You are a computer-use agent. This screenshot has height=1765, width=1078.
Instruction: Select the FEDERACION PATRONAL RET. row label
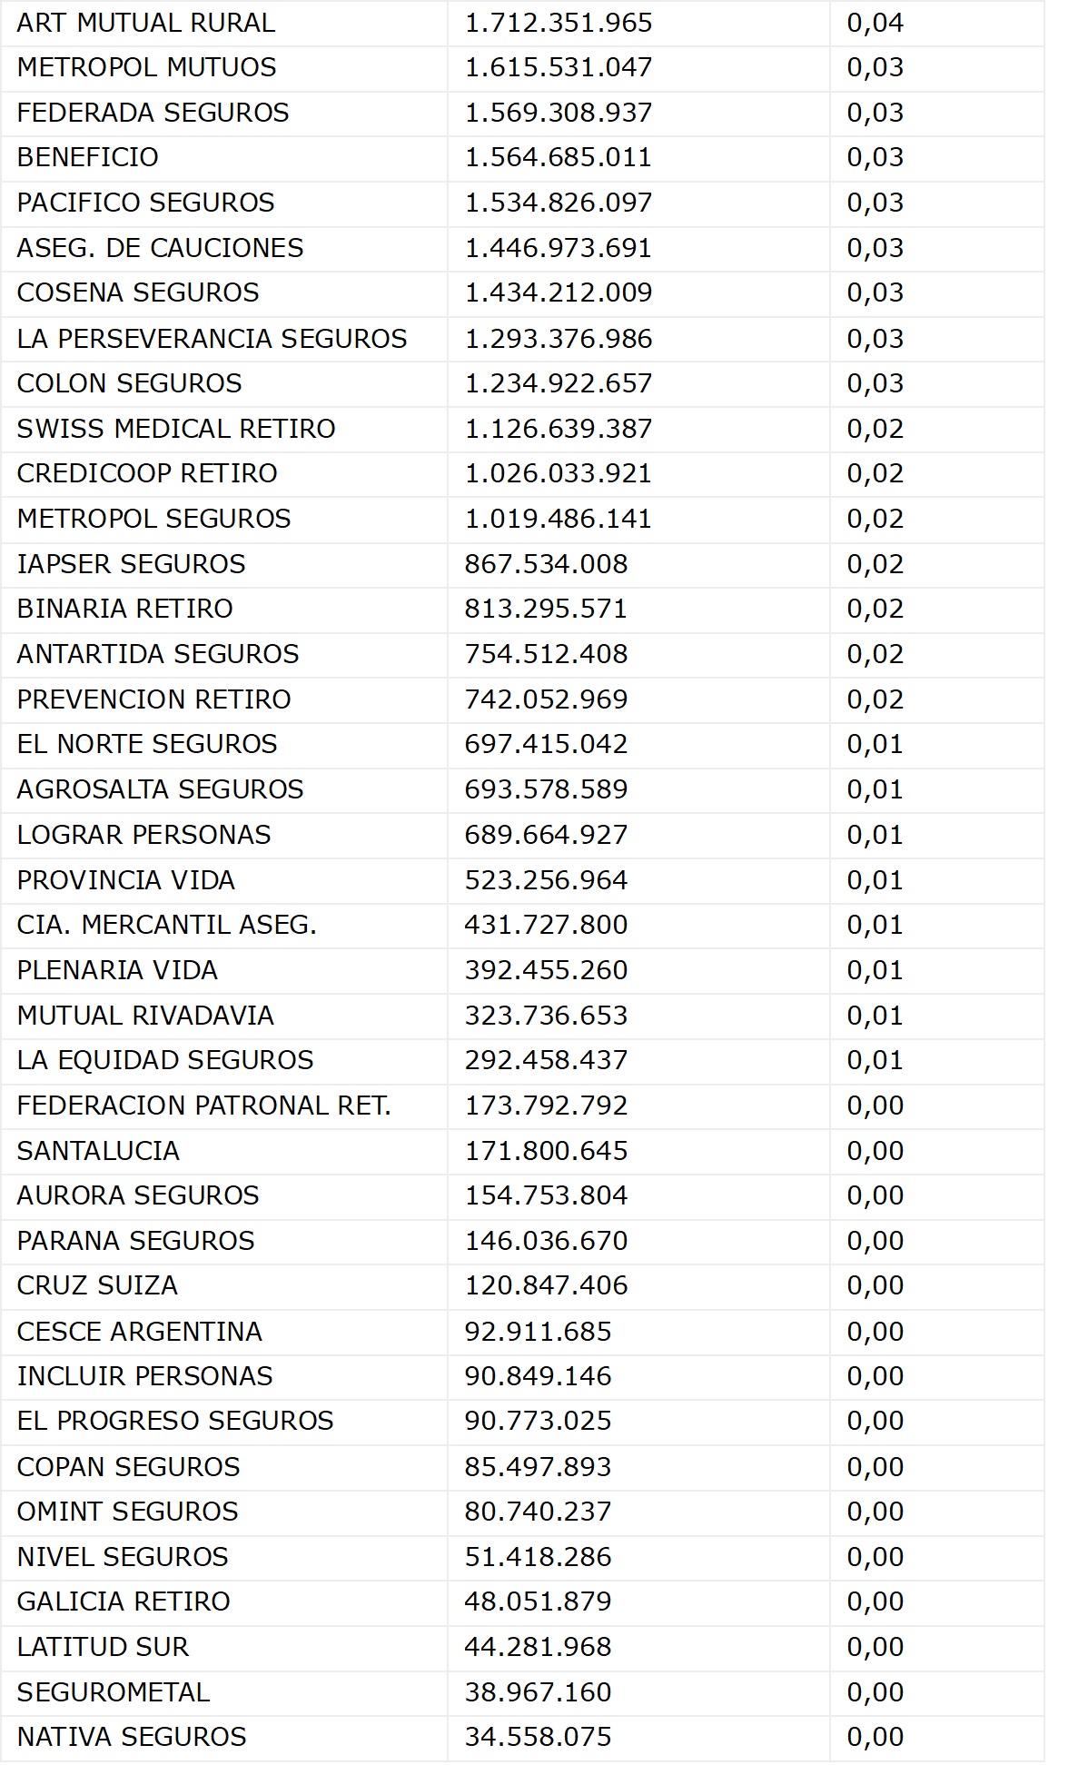tap(203, 1106)
